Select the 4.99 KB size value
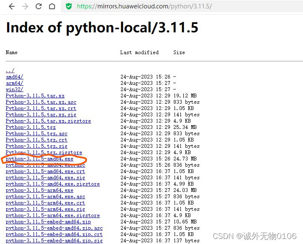The width and height of the screenshot is (303, 244). pyautogui.click(x=183, y=184)
